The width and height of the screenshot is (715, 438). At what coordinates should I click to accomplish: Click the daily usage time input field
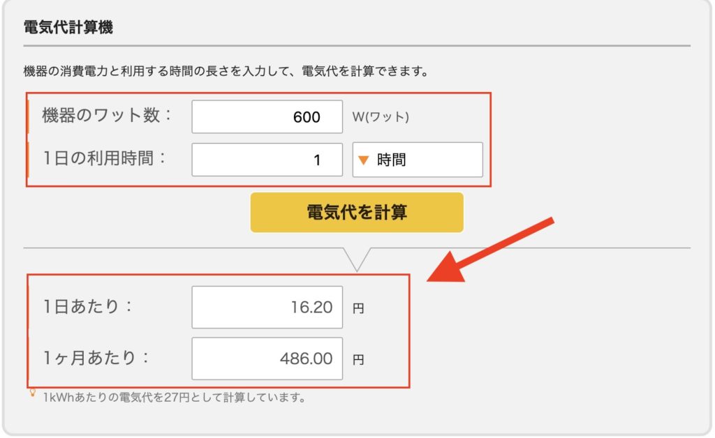tap(267, 160)
